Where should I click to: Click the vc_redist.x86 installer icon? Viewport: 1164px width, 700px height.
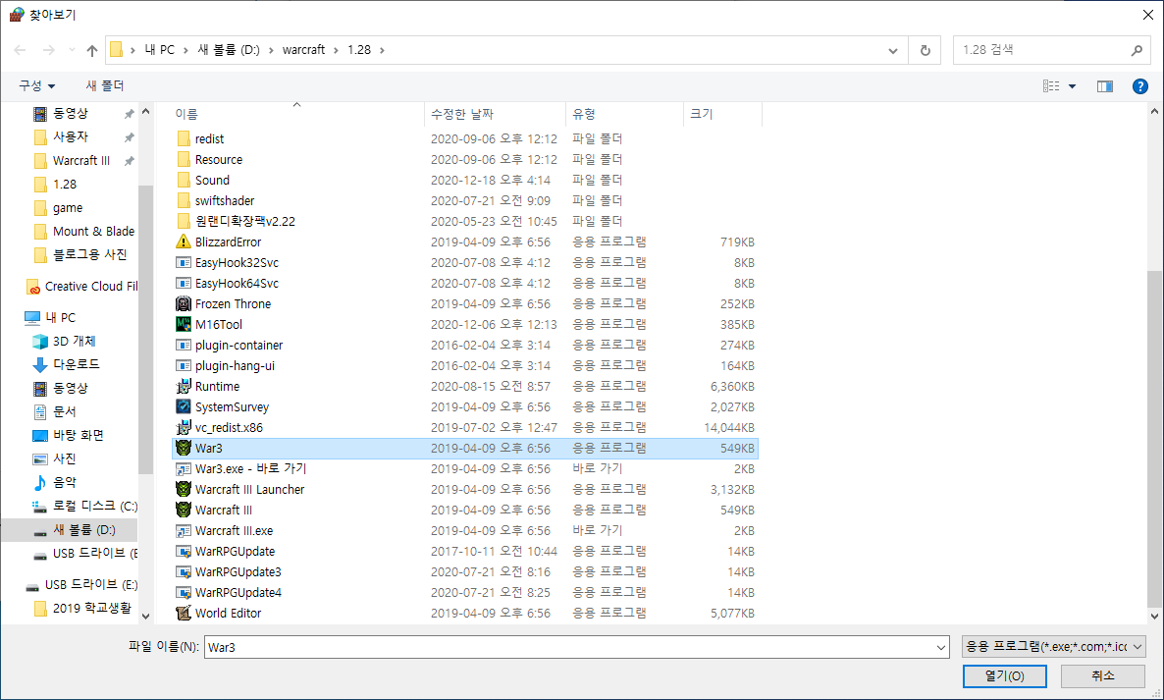tap(184, 428)
